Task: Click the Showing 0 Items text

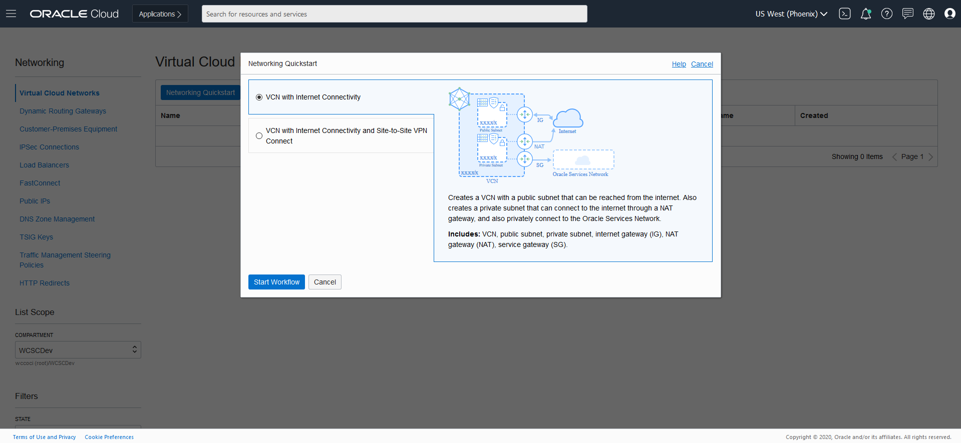Action: click(x=857, y=156)
